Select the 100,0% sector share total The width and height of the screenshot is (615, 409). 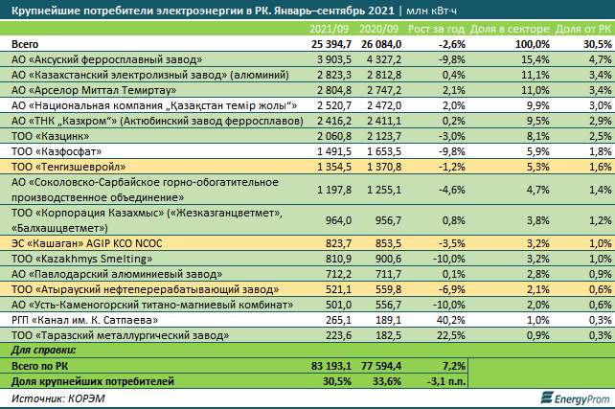533,44
